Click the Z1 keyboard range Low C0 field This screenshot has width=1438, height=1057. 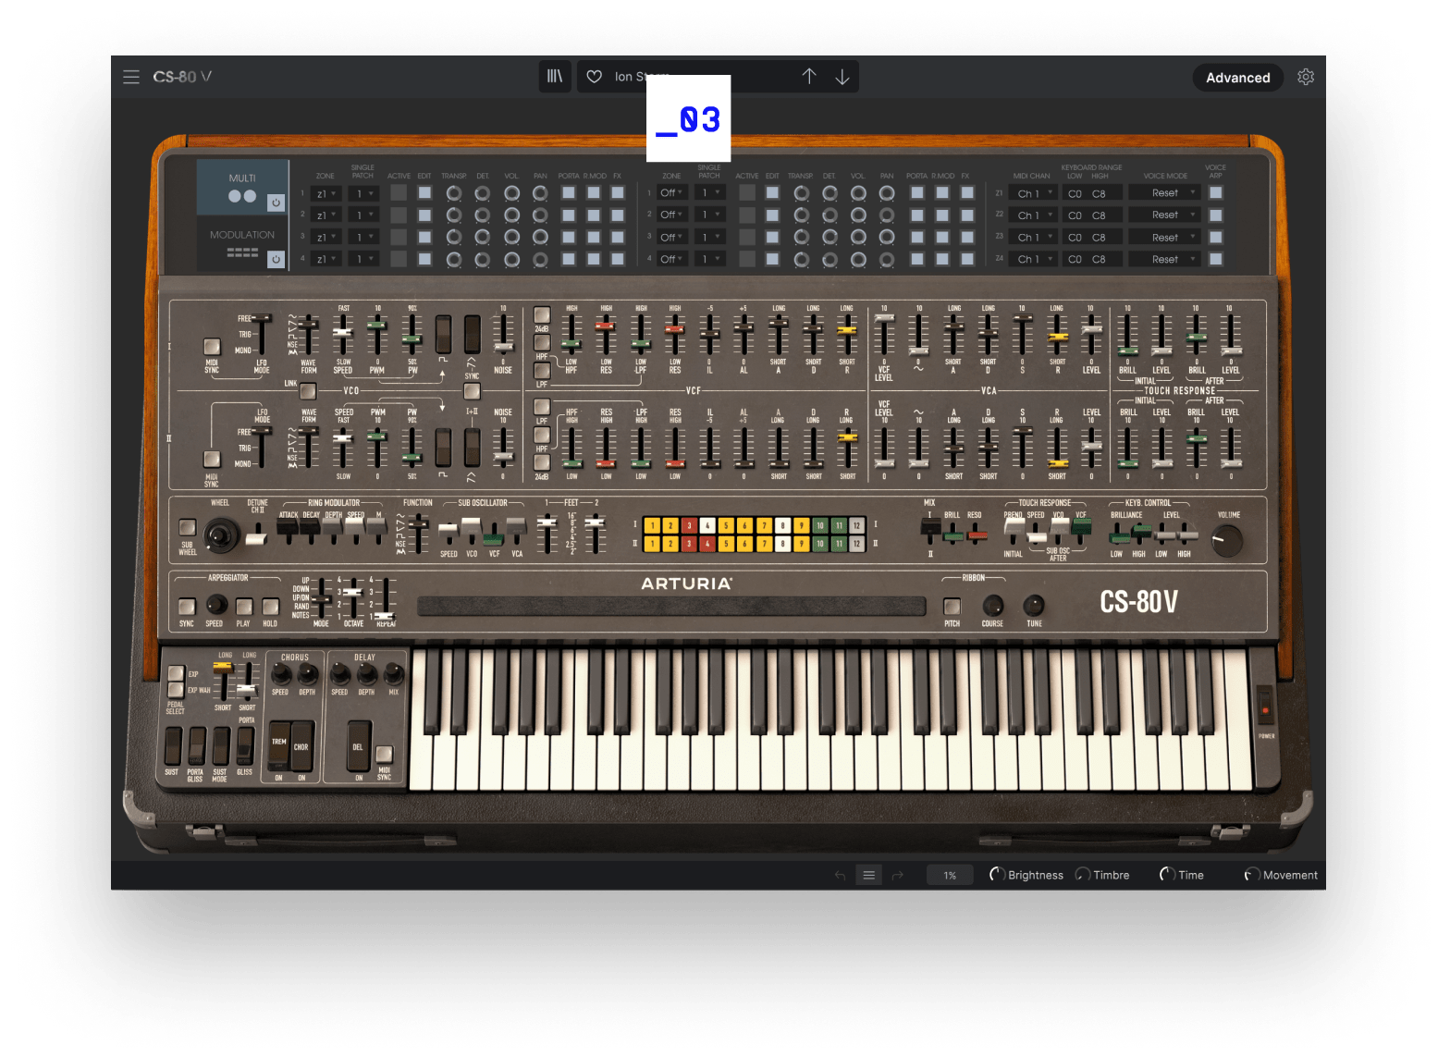(1075, 193)
